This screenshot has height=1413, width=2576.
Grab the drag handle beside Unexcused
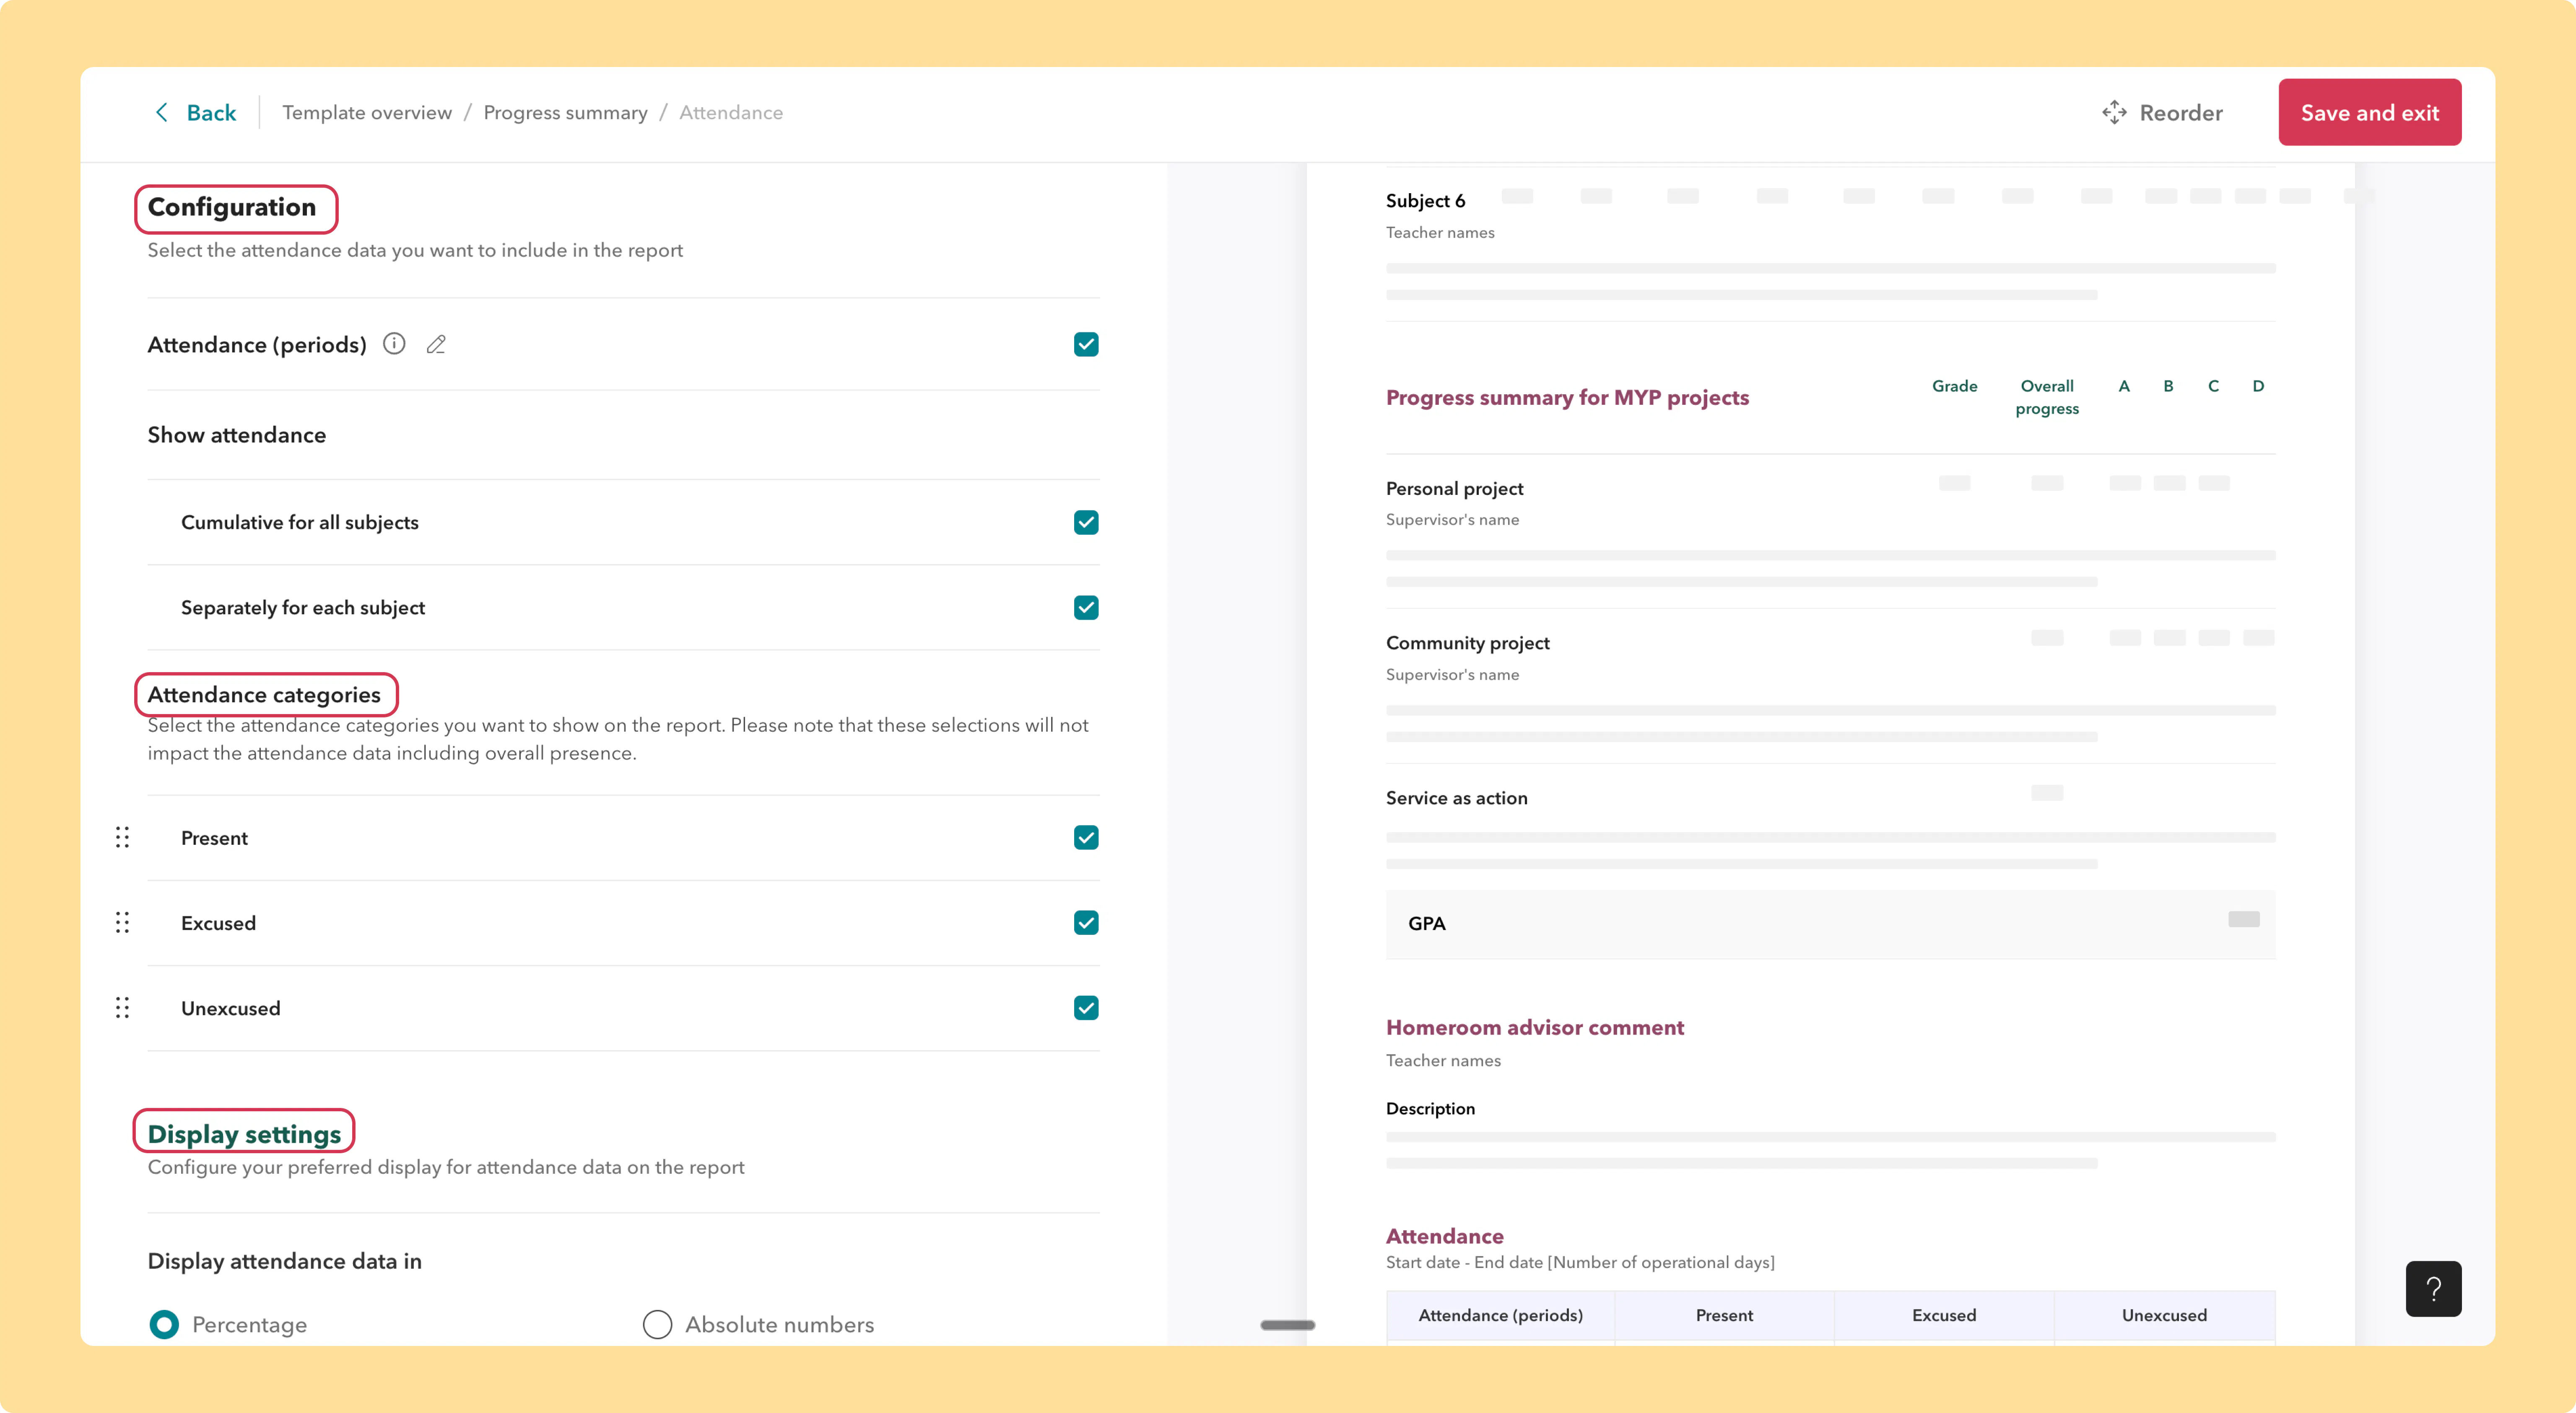point(122,1007)
